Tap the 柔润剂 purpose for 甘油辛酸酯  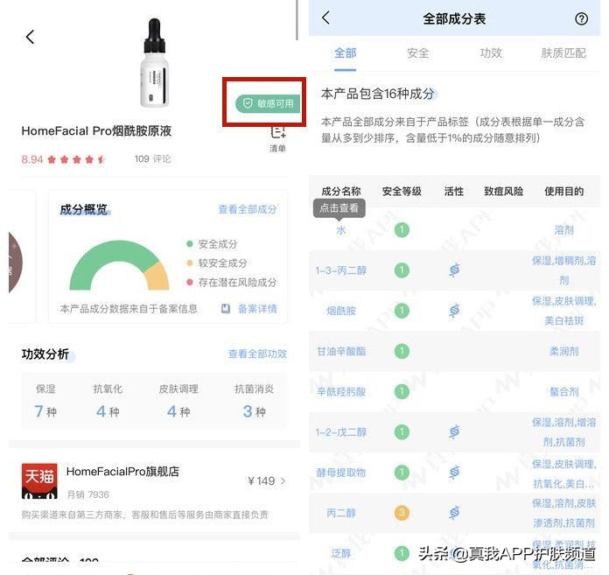click(x=563, y=351)
